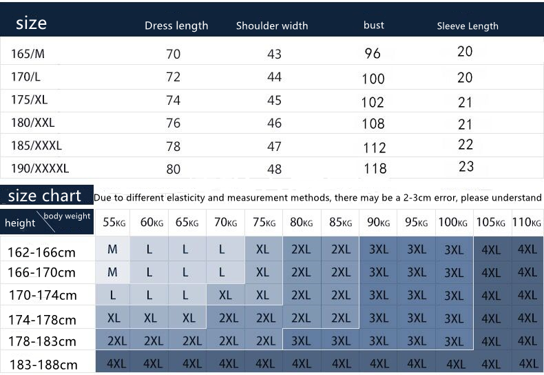This screenshot has width=544, height=375.
Task: Click the 55KG weight column header
Action: 114,223
